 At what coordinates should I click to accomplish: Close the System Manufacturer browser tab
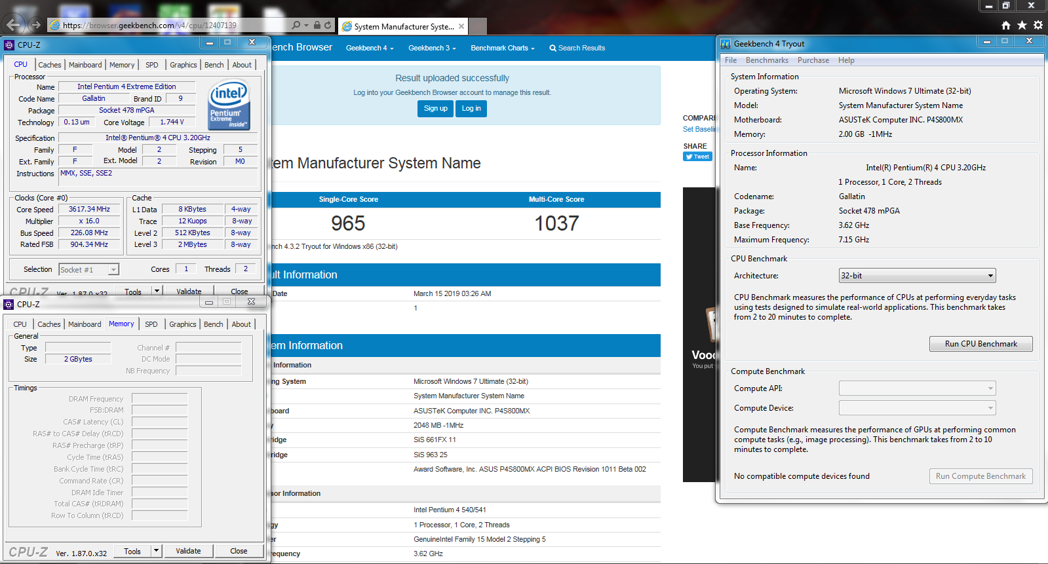(461, 26)
